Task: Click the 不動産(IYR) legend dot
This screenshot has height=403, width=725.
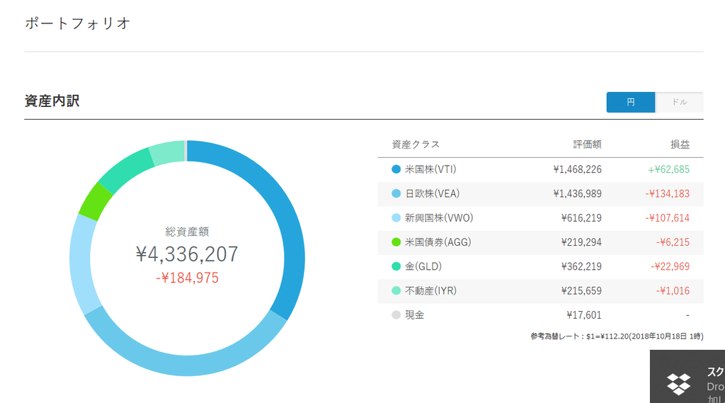Action: pyautogui.click(x=396, y=290)
